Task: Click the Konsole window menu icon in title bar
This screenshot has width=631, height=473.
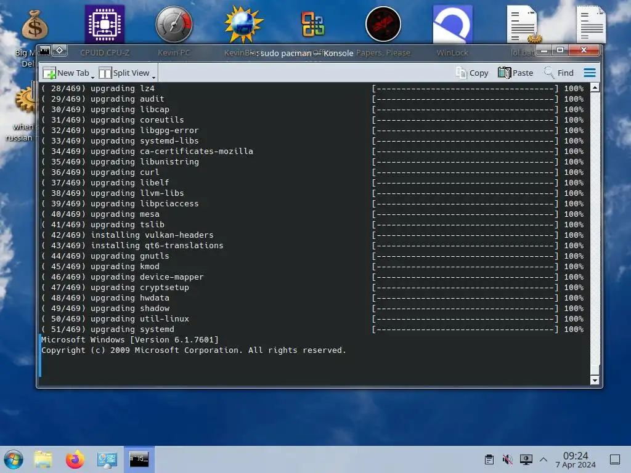Action: coord(45,51)
